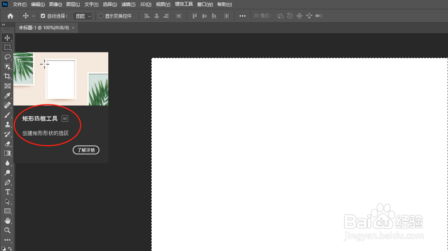
Task: Select the Eyedropper tool
Action: pos(7,96)
